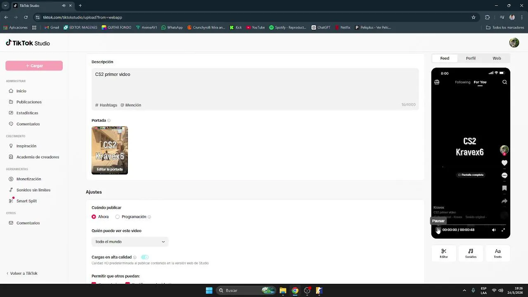
Task: Bookmark this page with the star icon
Action: pos(474,17)
